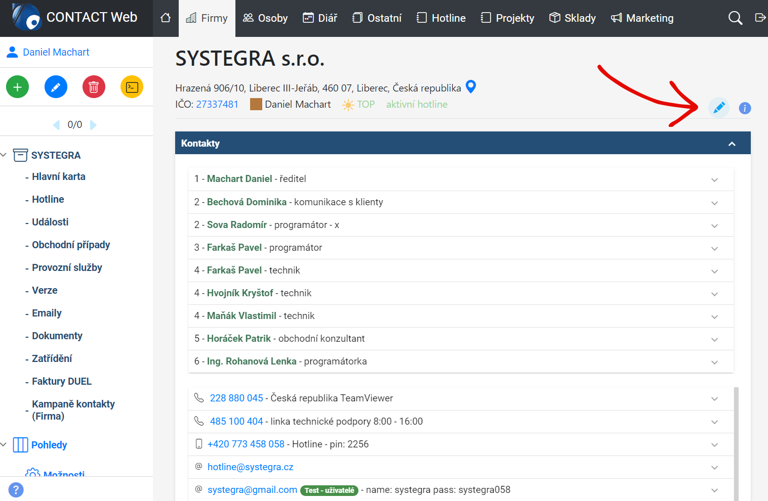Click the green add new record icon

18,87
